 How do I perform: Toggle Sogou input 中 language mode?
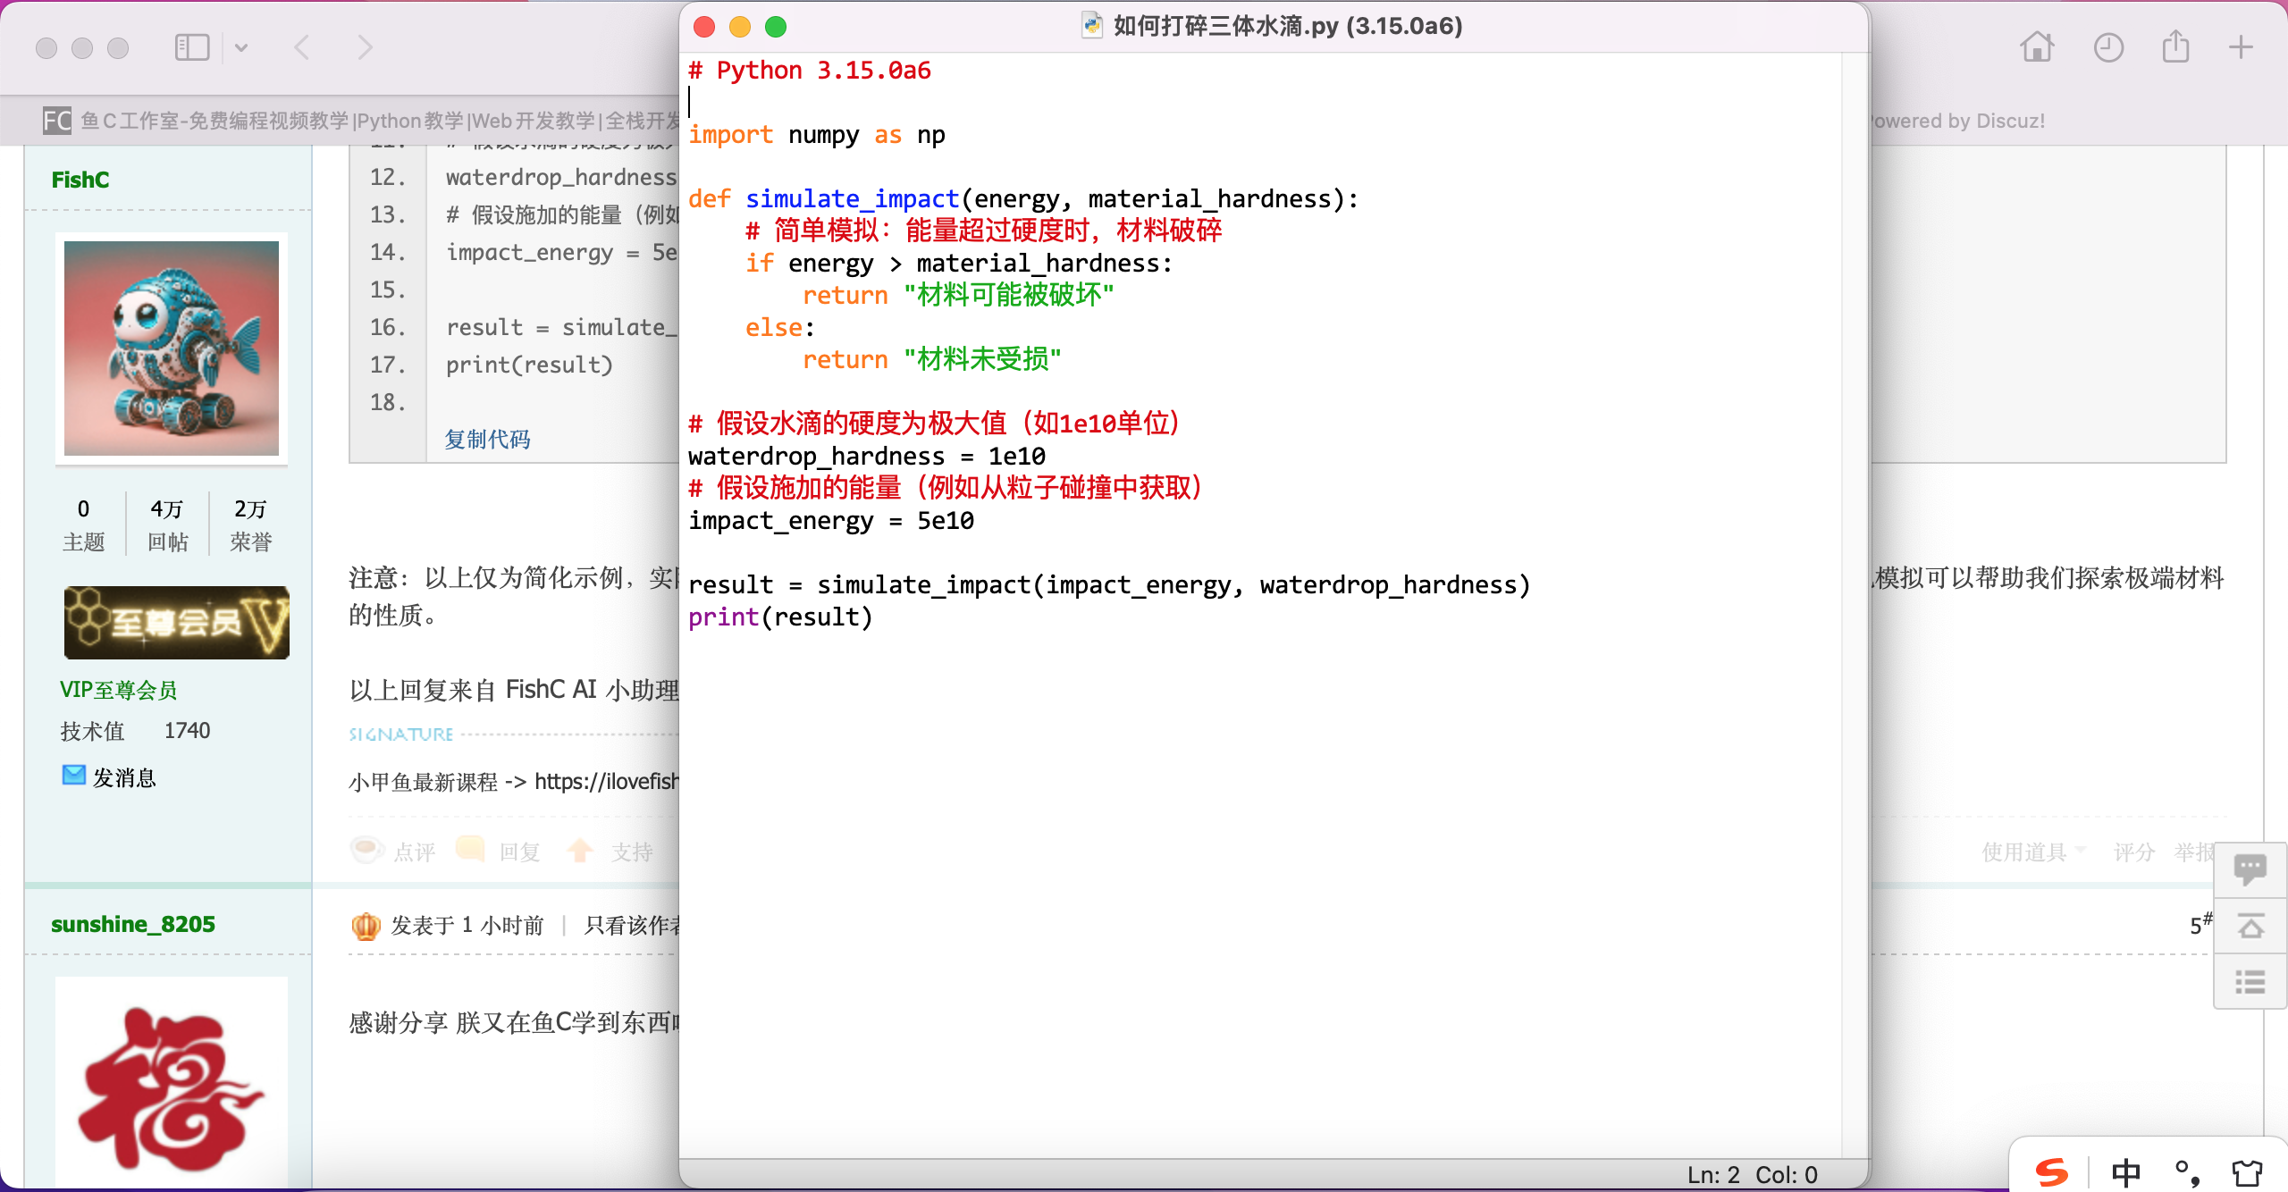2125,1172
